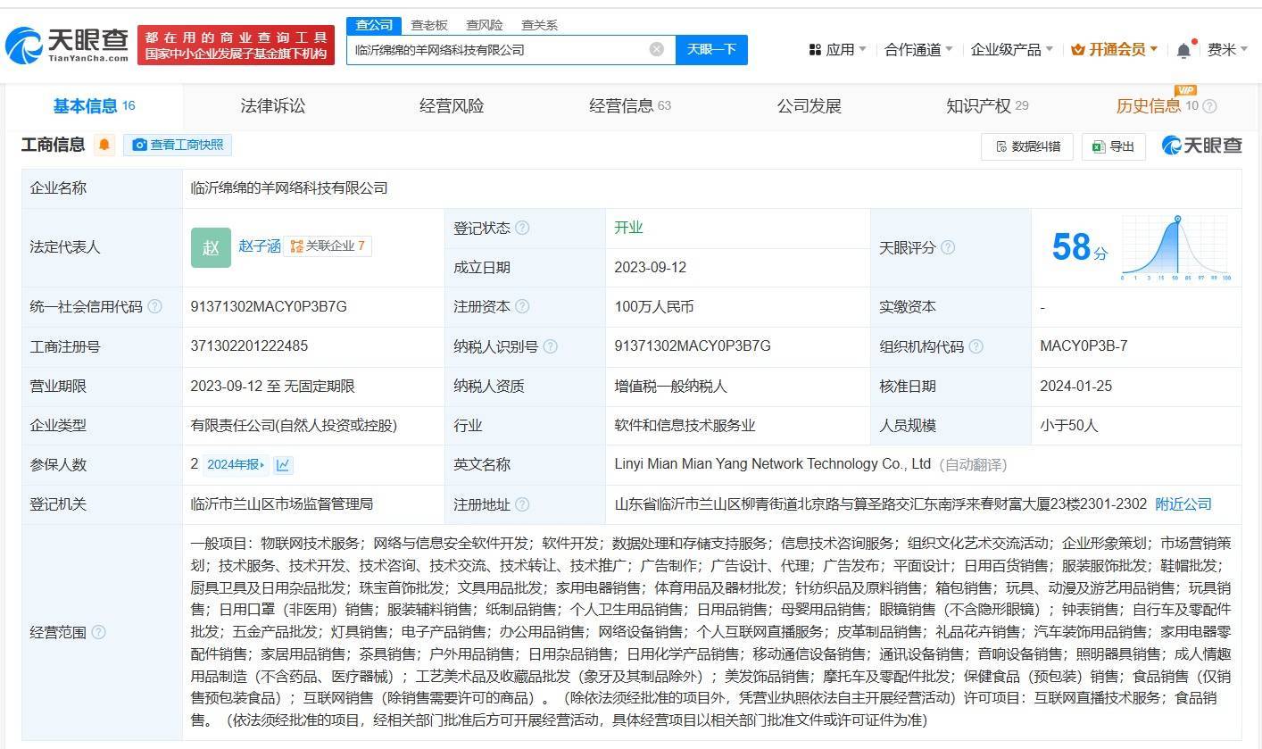Click establishment date 2023-09-12 value
This screenshot has width=1262, height=749.
tap(650, 267)
